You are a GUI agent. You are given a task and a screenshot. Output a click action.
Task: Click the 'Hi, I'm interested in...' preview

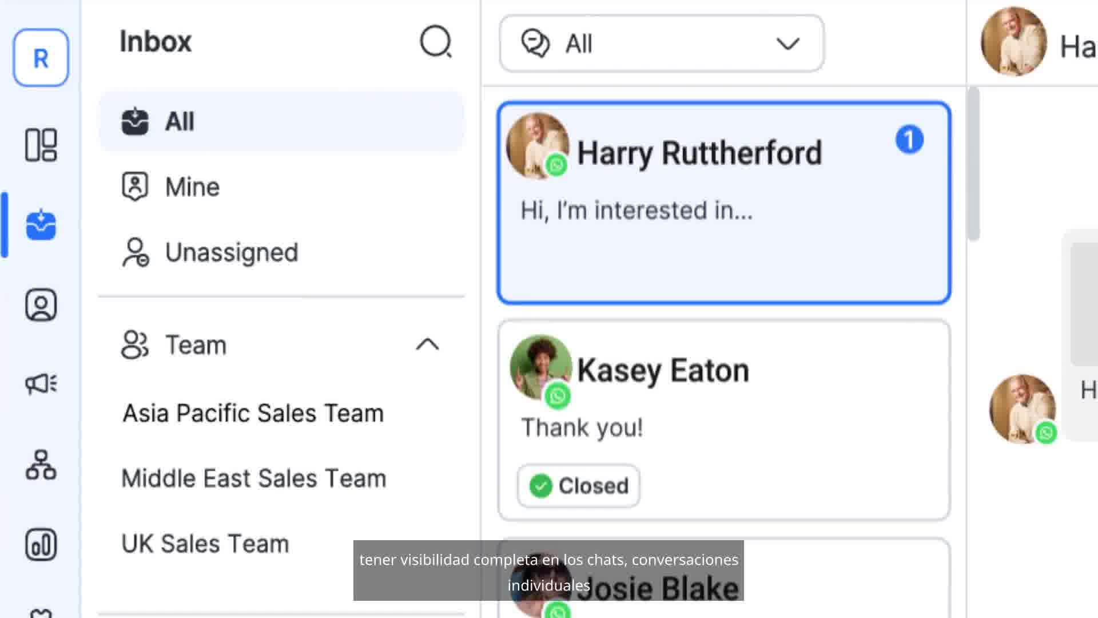[636, 211]
